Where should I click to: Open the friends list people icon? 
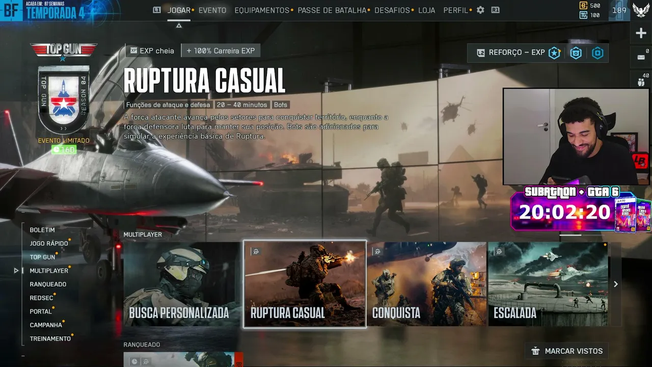641,82
